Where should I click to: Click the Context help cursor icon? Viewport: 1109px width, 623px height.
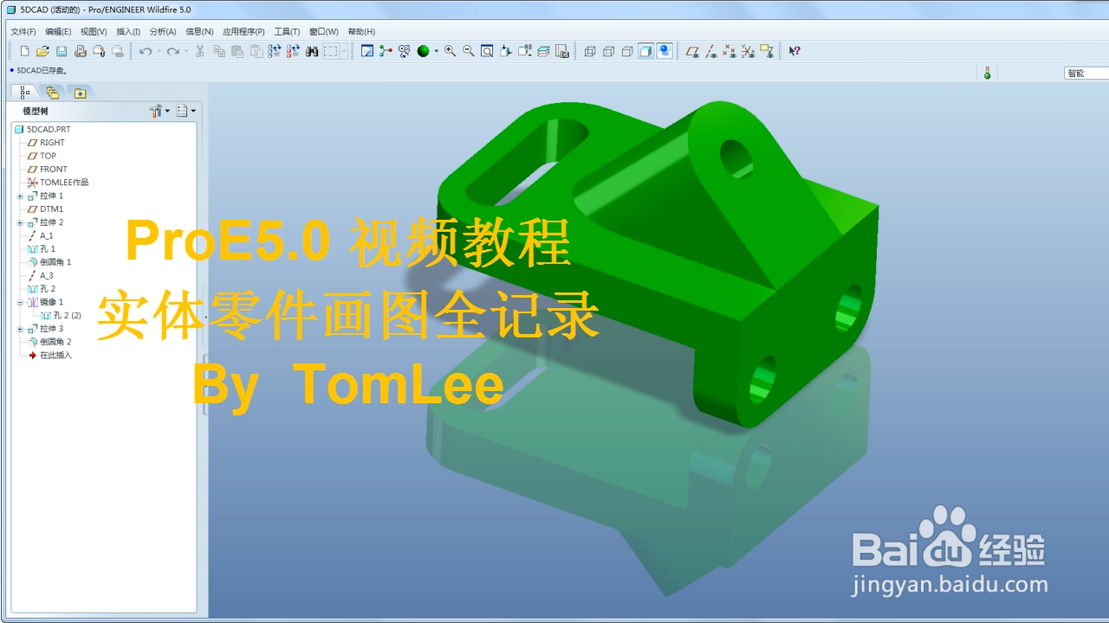coord(794,51)
